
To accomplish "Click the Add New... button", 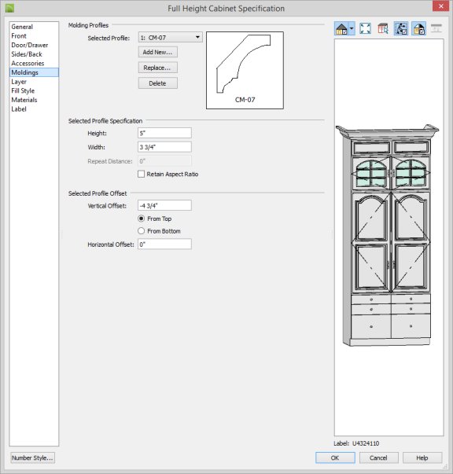I will tap(158, 52).
